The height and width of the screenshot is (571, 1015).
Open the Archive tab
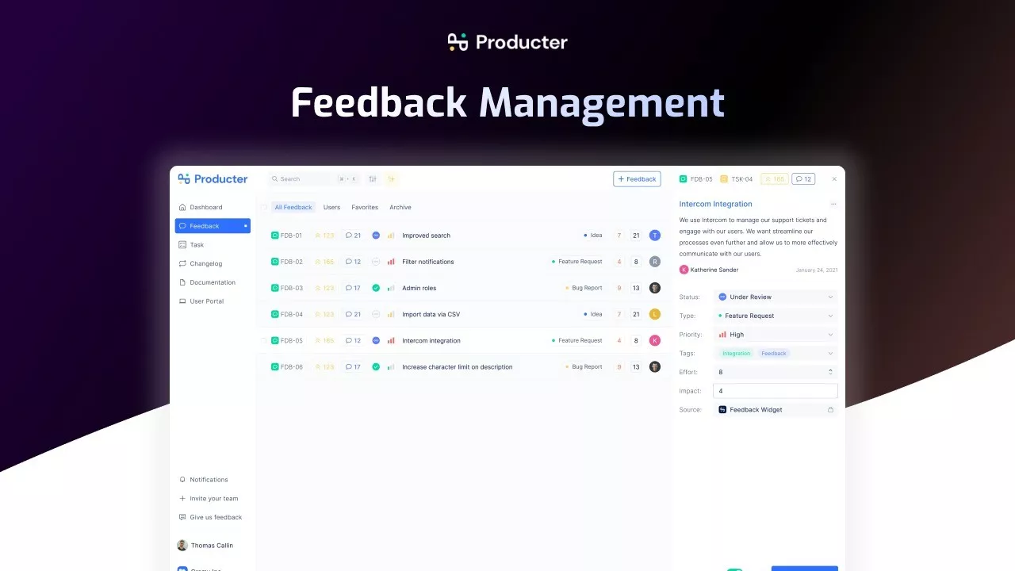pyautogui.click(x=400, y=208)
